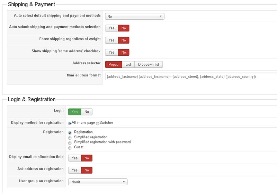
Task: Set force shipping regardless of weight to Yes
Action: 111,40
